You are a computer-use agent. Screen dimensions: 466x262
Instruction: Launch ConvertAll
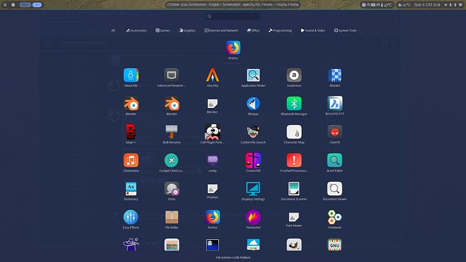253,163
